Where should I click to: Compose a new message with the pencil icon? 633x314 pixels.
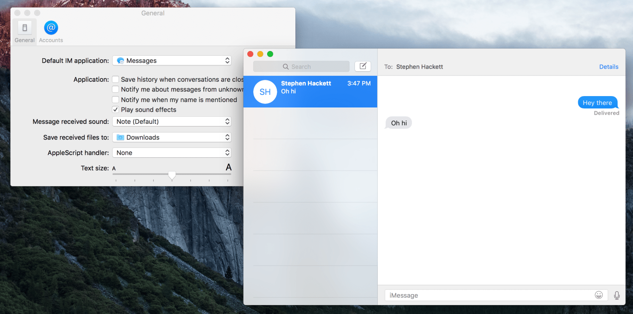pos(363,66)
